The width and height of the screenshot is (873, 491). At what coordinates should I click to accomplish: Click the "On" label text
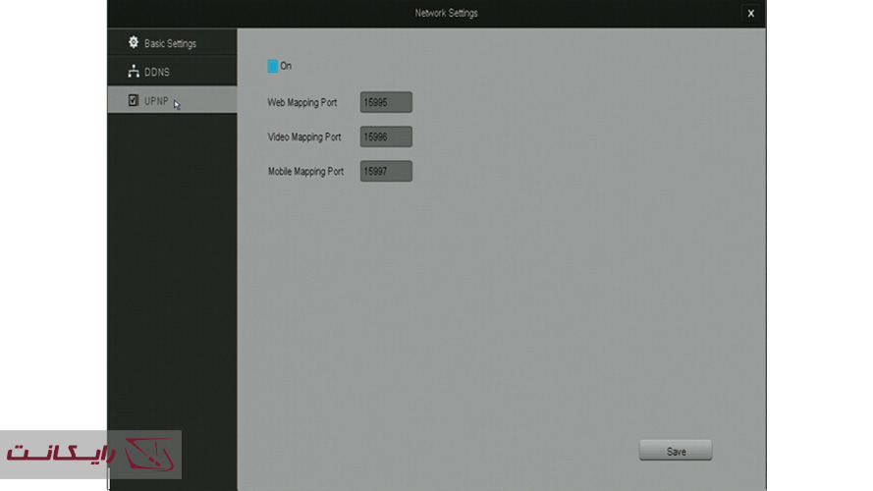coord(286,67)
